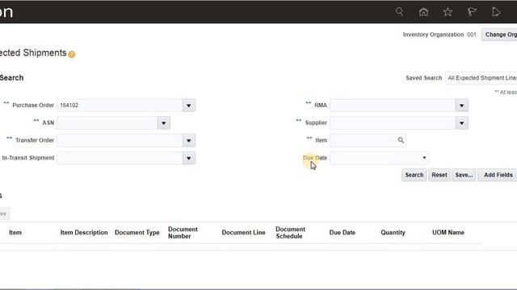This screenshot has height=290, width=517.
Task: Expand the Transfer Order dropdown arrow
Action: 188,141
